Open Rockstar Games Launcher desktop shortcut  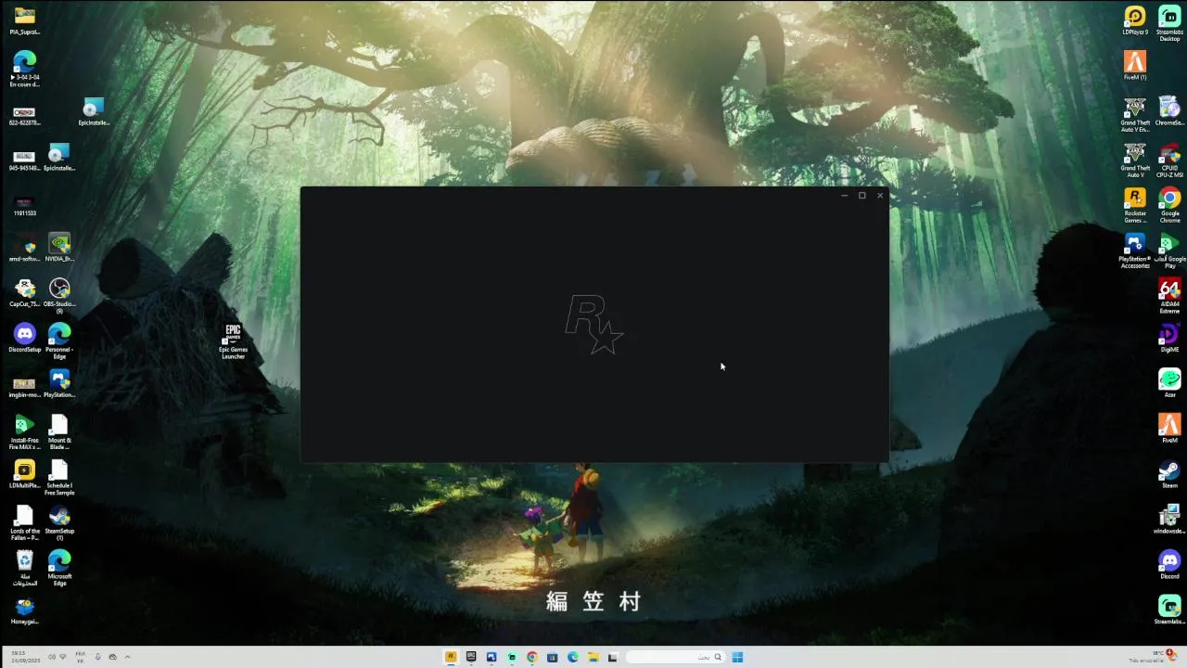pos(1135,206)
